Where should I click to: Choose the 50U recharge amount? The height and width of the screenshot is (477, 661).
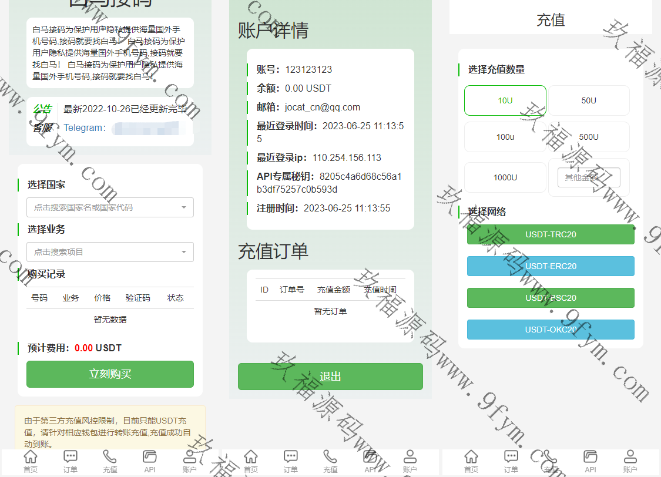click(589, 100)
